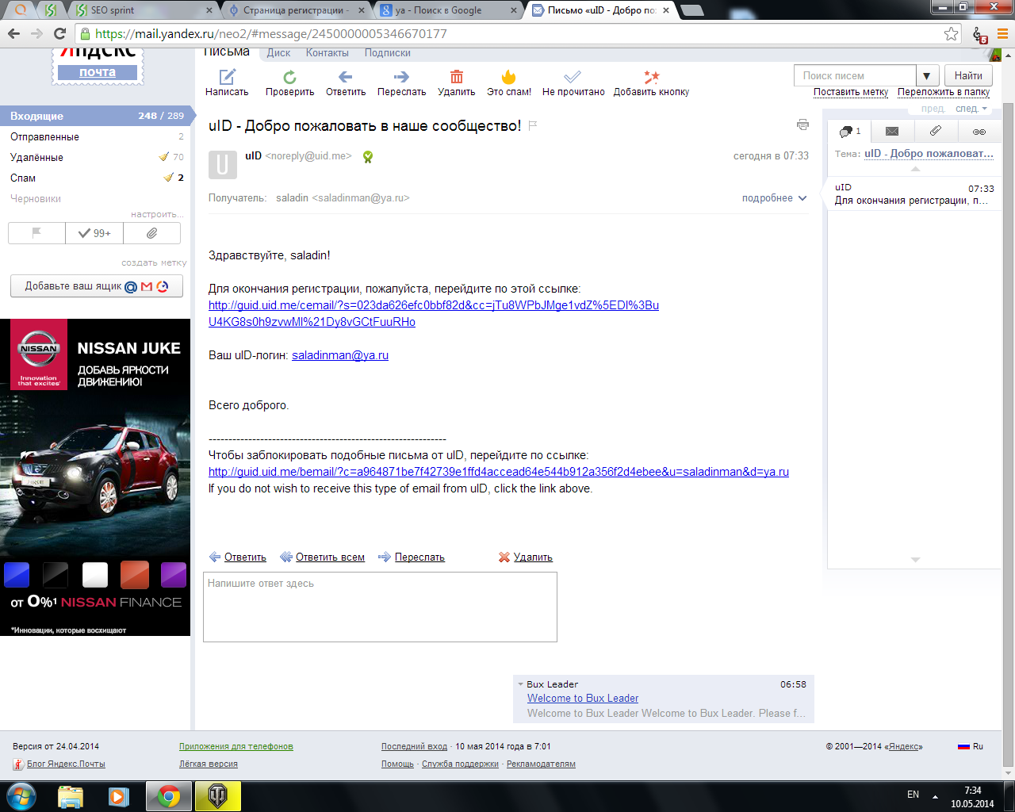1015x812 pixels.
Task: Collapse the Bux Leader message preview
Action: click(x=520, y=684)
